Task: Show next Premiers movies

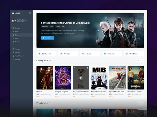Action: (142, 103)
